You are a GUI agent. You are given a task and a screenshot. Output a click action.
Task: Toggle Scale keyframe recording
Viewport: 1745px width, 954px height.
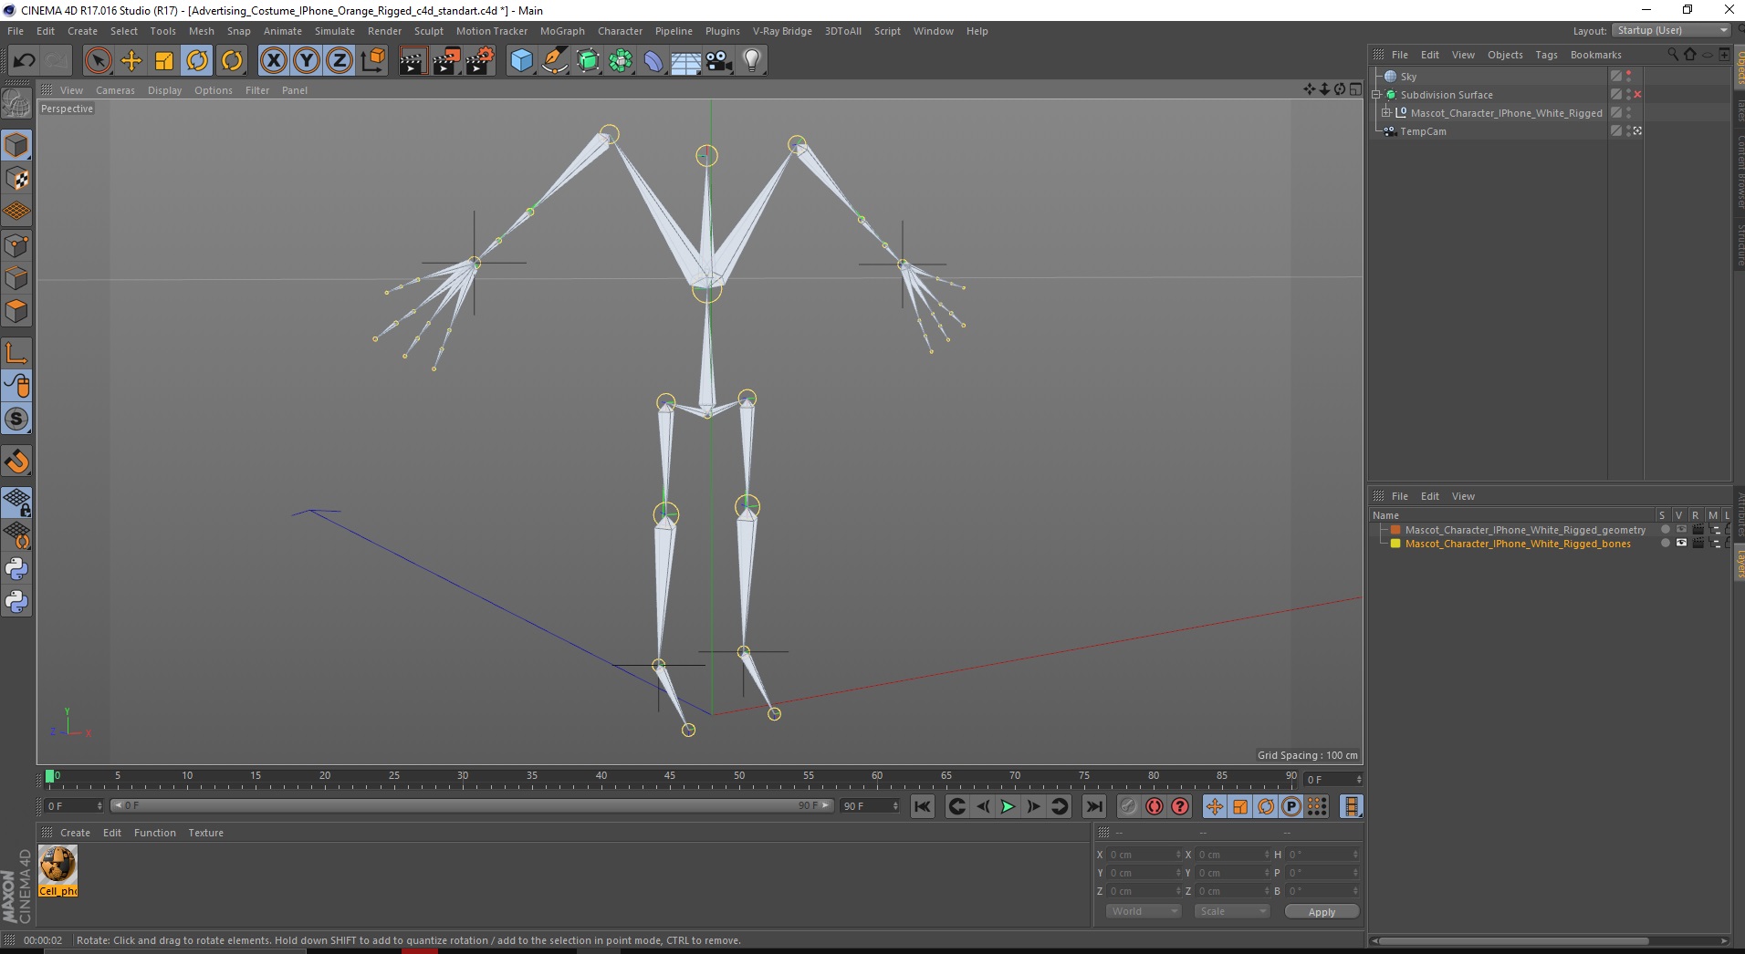coord(1240,806)
